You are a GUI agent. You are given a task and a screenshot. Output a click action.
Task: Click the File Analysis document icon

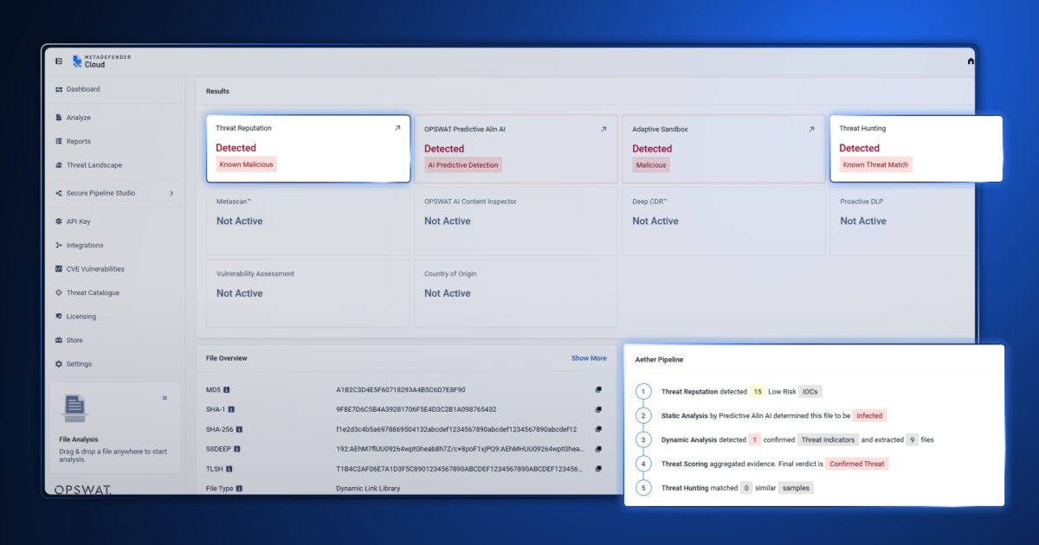pyautogui.click(x=75, y=407)
